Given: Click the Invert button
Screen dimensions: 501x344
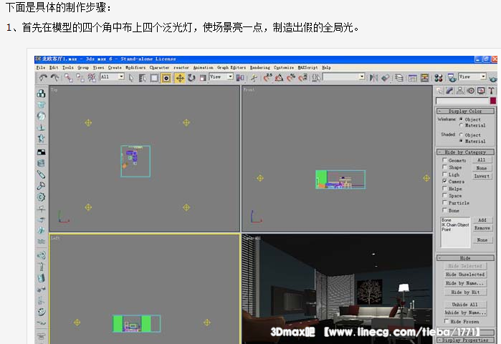Looking at the screenshot, I should [482, 176].
